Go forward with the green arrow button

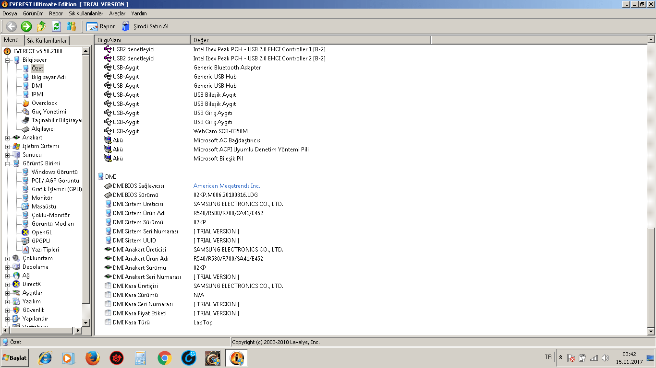[26, 26]
